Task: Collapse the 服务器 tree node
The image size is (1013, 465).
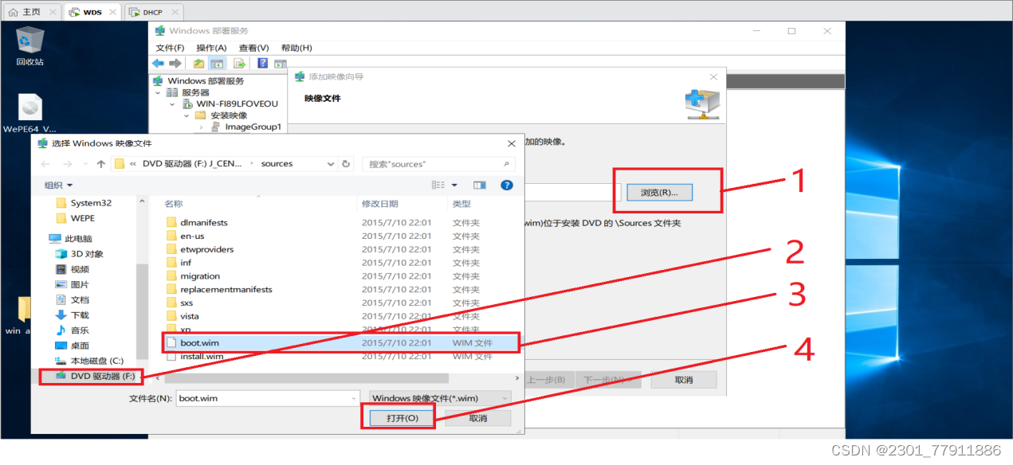Action: pyautogui.click(x=158, y=92)
